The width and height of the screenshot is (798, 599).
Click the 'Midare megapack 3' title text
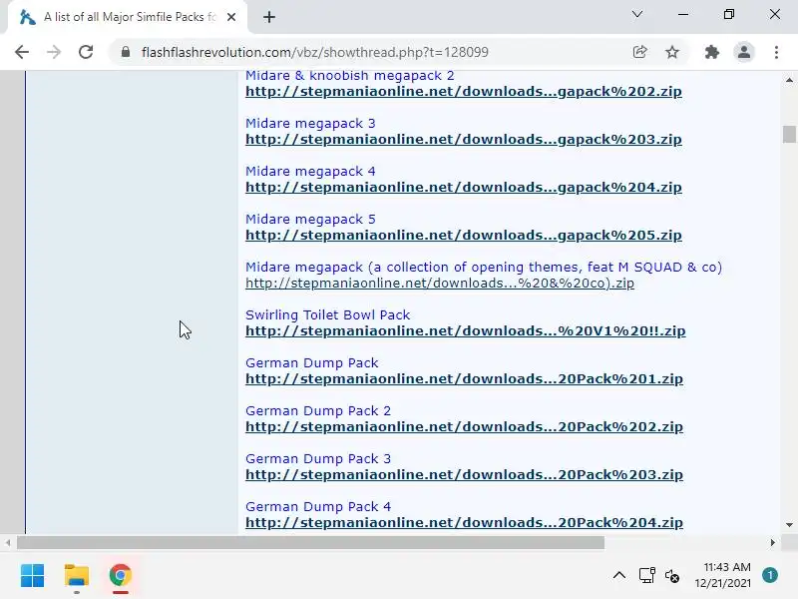tap(310, 123)
